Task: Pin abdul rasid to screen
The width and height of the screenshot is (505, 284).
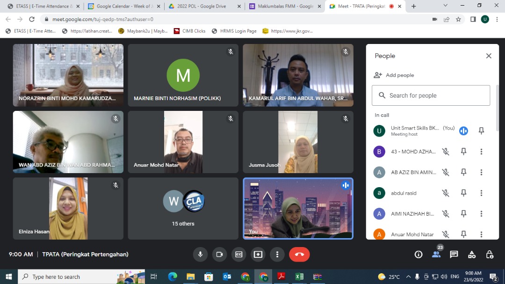Action: 463,193
